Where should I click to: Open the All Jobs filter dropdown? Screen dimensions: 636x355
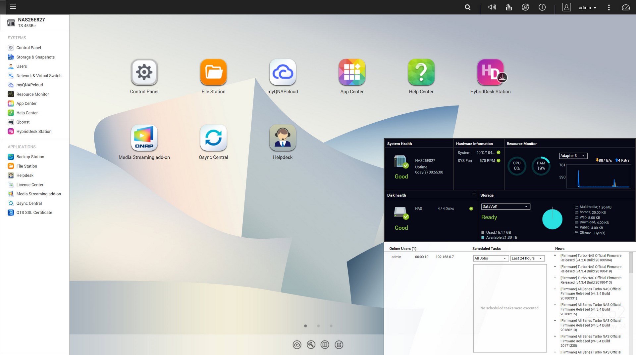[491, 258]
